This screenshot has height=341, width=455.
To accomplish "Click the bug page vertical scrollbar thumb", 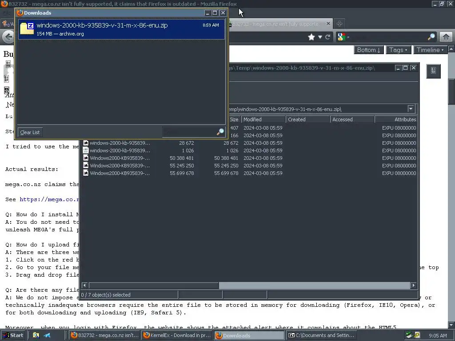I will [451, 91].
